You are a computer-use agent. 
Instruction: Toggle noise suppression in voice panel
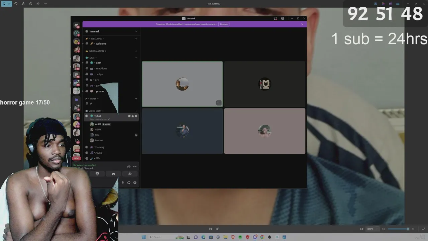129,166
